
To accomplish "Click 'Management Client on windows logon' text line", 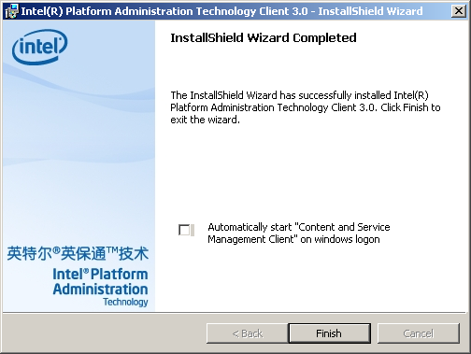I will [x=293, y=239].
